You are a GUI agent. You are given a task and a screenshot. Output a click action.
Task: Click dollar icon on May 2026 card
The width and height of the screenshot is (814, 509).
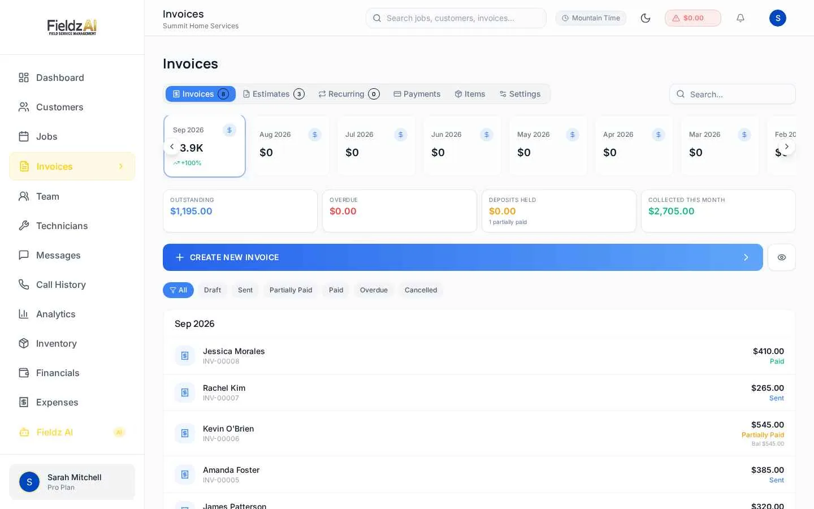pyautogui.click(x=573, y=135)
